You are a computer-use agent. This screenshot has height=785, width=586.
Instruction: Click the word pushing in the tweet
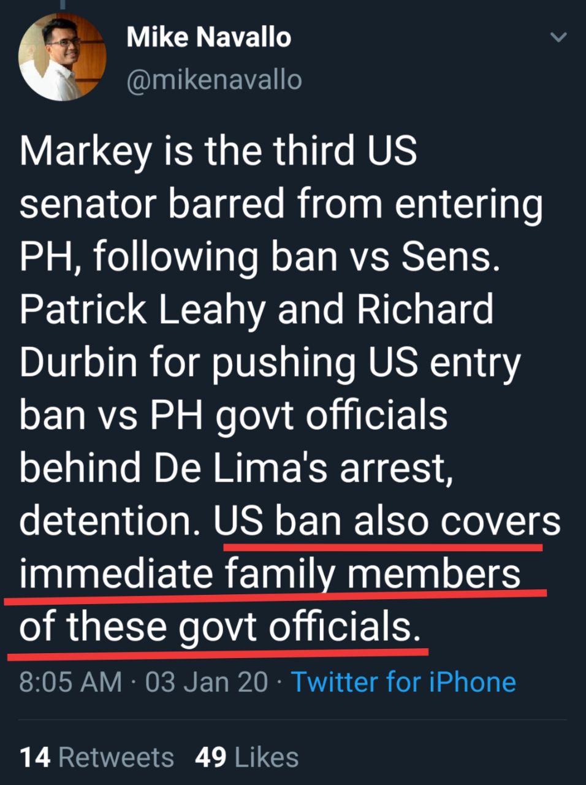pyautogui.click(x=284, y=362)
